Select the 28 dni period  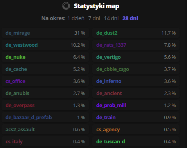[x=130, y=18]
